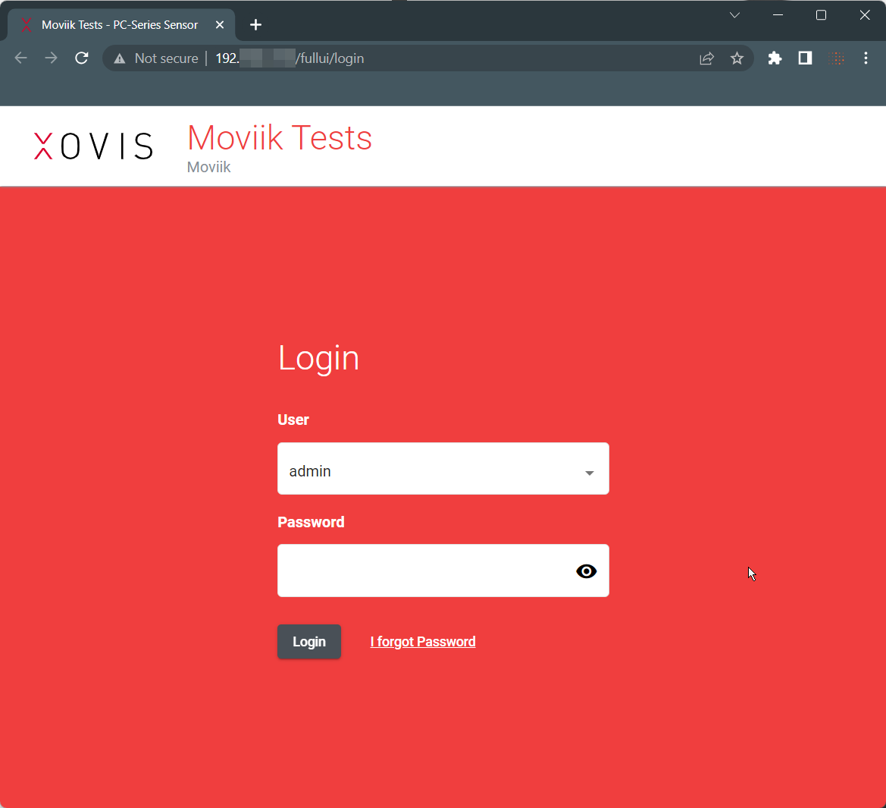This screenshot has width=886, height=808.
Task: Reload the page with the refresh icon
Action: pos(82,58)
